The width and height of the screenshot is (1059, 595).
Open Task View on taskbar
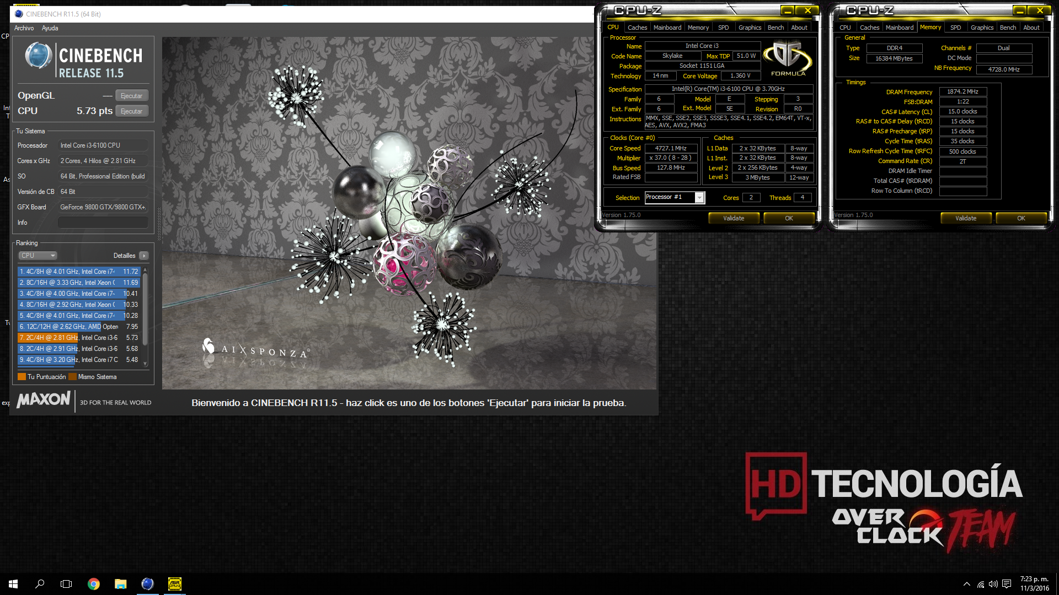(66, 584)
